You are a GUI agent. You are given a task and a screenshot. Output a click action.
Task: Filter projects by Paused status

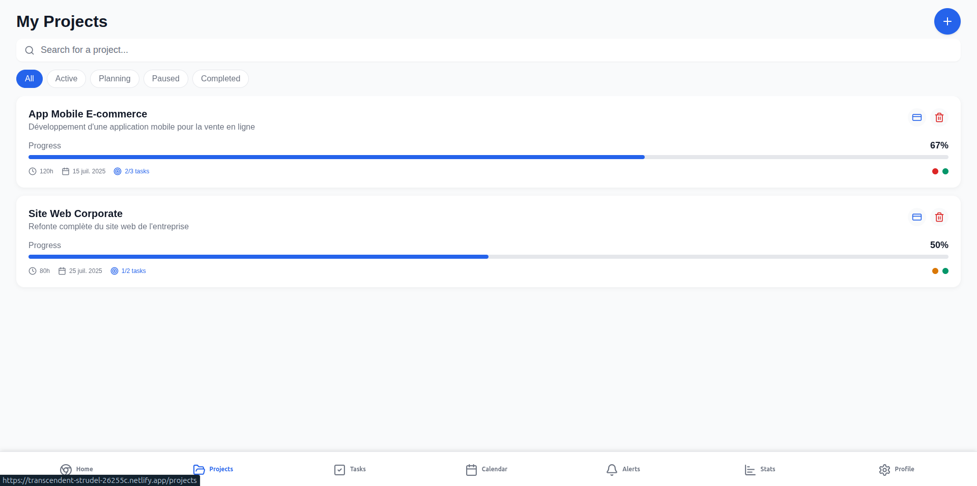click(165, 79)
